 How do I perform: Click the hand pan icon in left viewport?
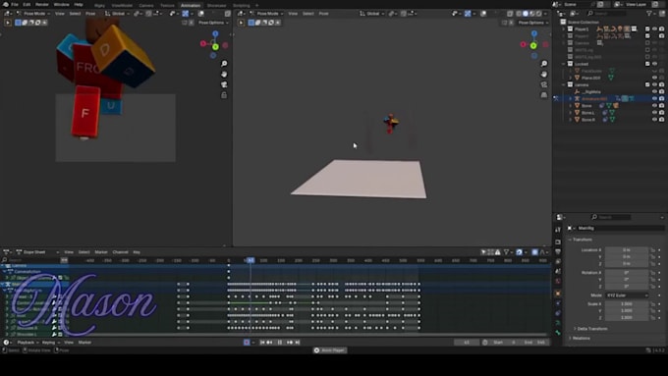click(x=224, y=74)
